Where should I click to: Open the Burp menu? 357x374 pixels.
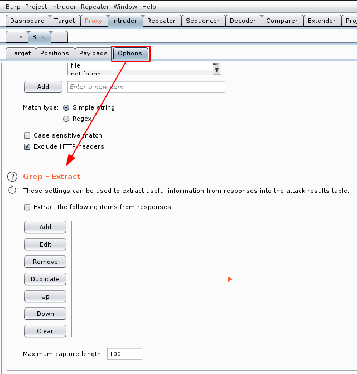tap(13, 7)
